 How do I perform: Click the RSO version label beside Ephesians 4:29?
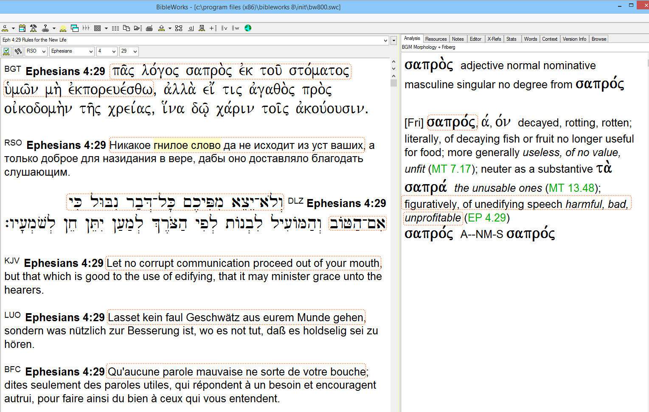(13, 143)
